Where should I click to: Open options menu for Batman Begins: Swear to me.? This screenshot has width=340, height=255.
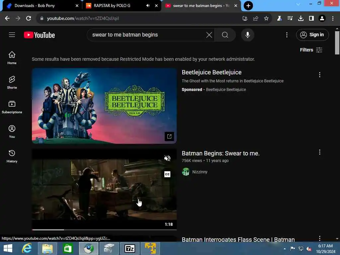click(319, 152)
